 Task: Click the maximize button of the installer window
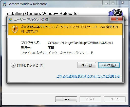113,3
